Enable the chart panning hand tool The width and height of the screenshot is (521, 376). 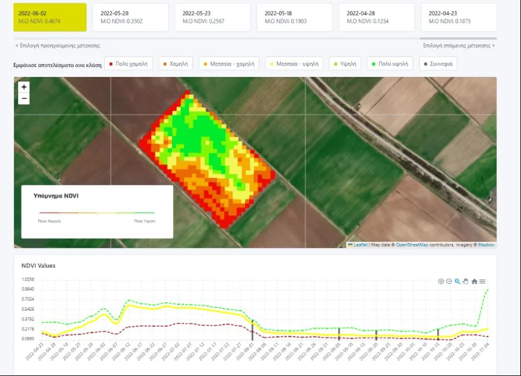click(465, 282)
